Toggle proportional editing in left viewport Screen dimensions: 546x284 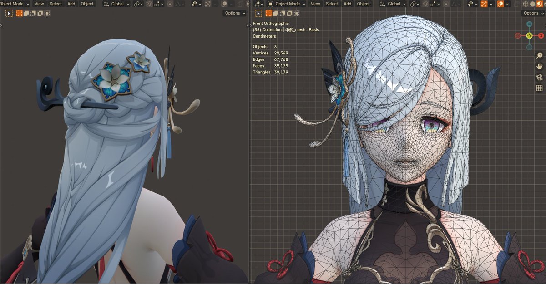point(170,4)
